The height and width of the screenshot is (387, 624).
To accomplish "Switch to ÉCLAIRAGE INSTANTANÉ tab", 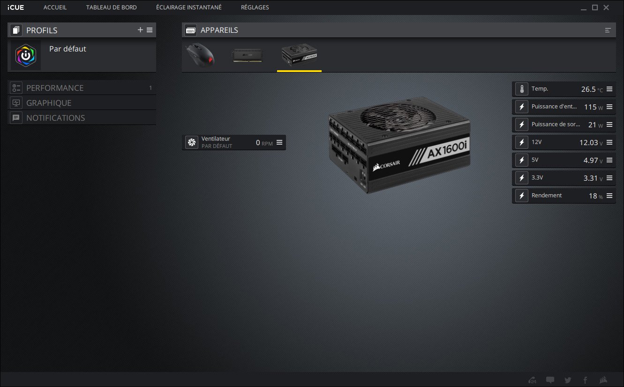I will [x=189, y=7].
